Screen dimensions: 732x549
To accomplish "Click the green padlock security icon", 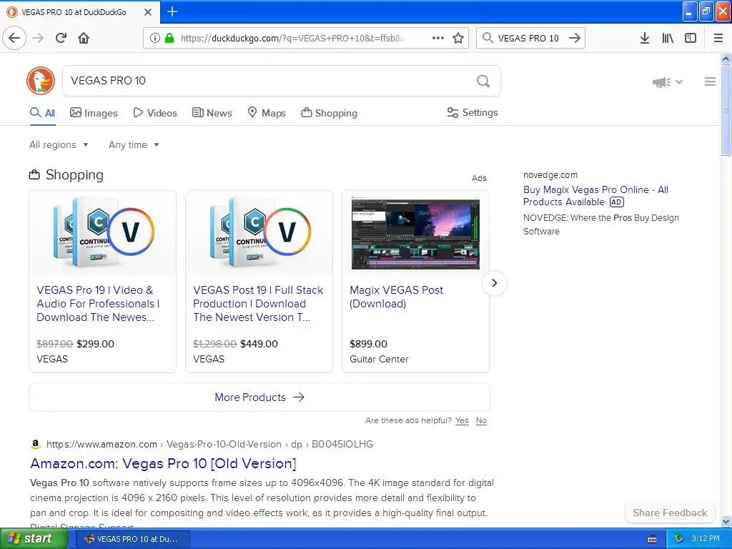I will pyautogui.click(x=169, y=38).
